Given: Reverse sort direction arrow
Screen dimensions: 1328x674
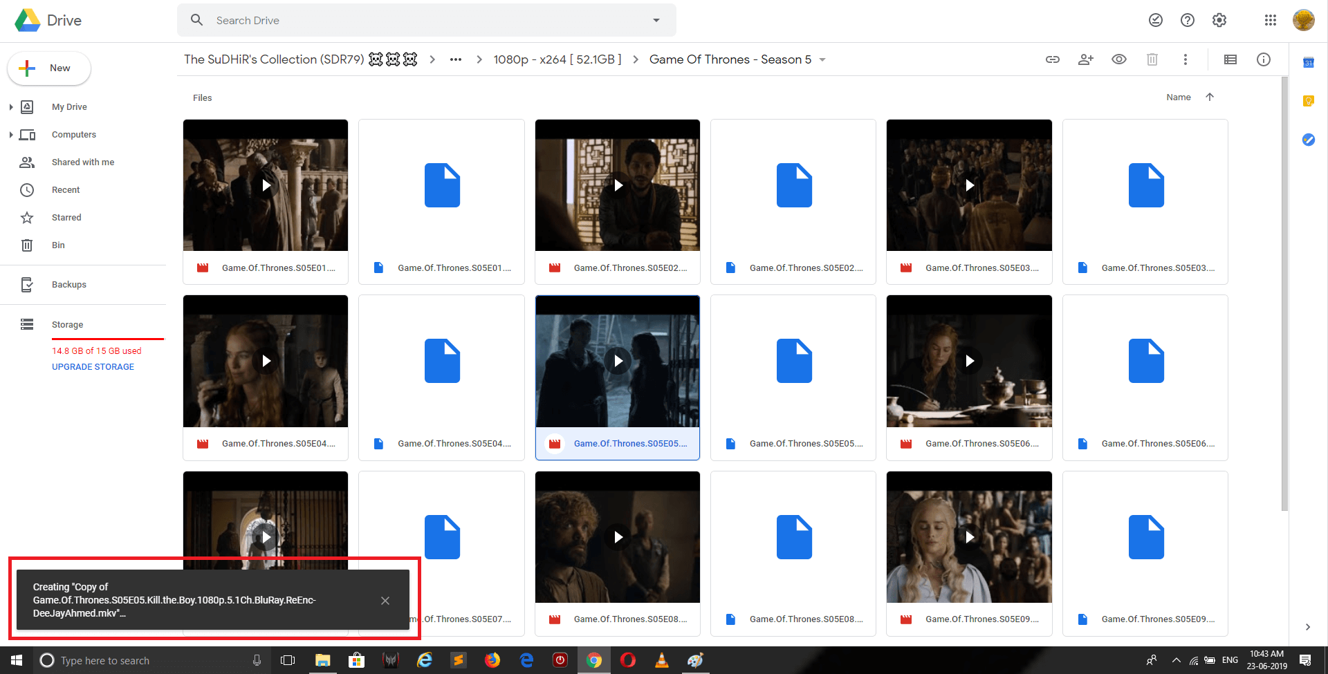Looking at the screenshot, I should 1210,97.
